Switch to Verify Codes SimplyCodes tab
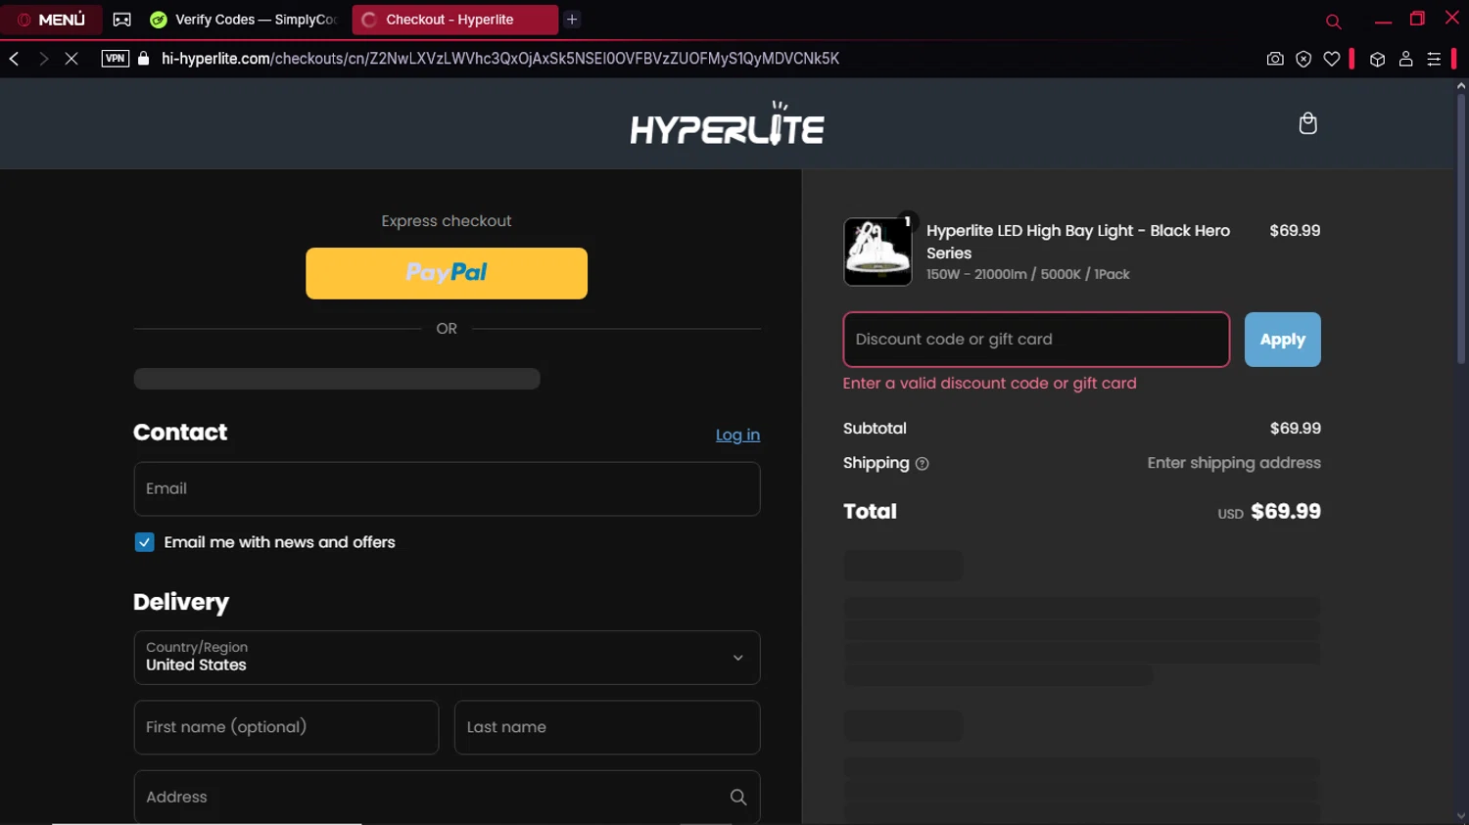Viewport: 1469px width, 825px height. coord(245,20)
